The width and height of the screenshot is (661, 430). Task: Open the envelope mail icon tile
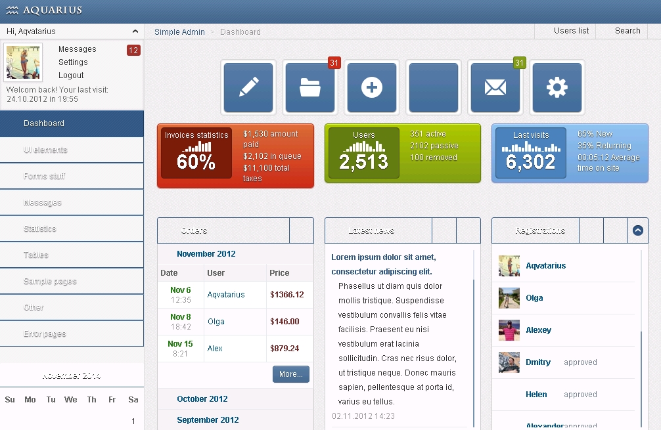[x=495, y=87]
